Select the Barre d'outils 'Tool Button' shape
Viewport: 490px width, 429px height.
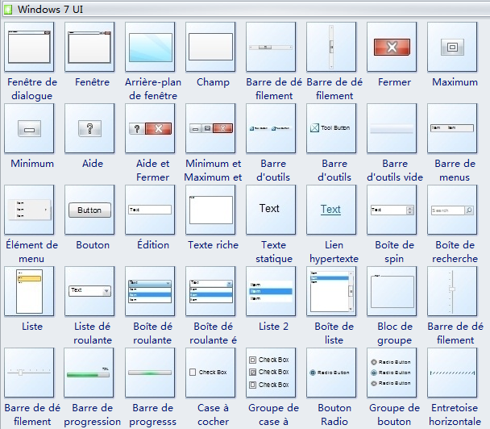click(331, 128)
